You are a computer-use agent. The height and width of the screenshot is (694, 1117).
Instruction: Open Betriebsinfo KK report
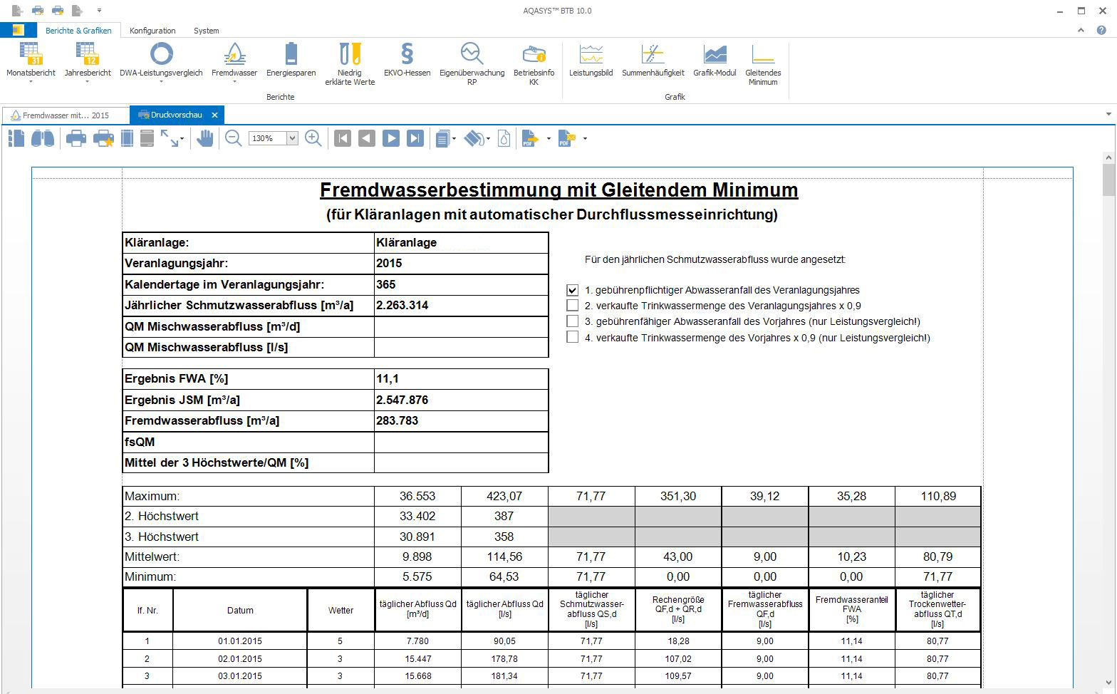coord(534,64)
